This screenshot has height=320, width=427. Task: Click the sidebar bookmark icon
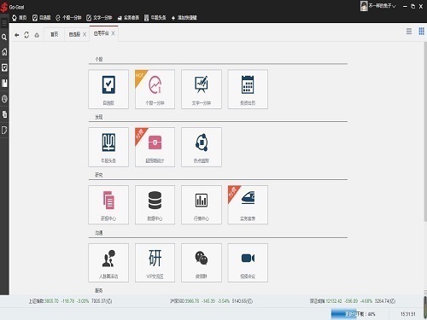(4, 83)
